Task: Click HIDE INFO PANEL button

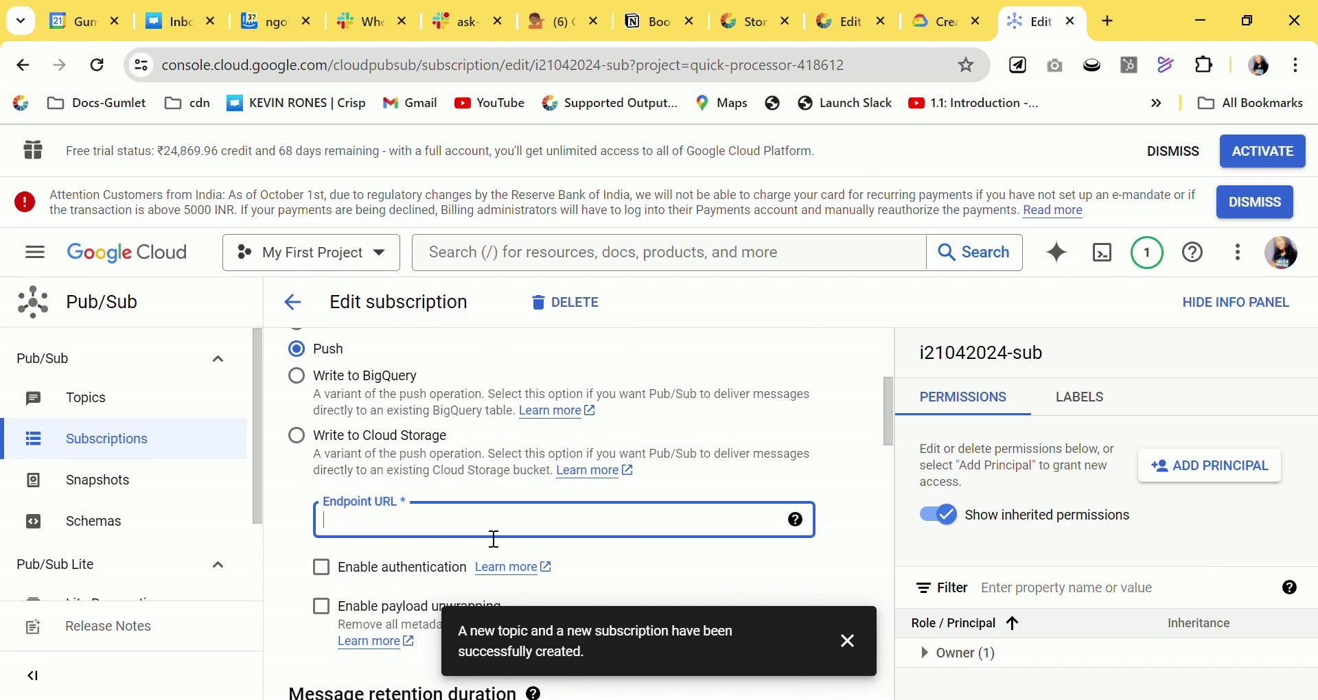Action: (1236, 302)
